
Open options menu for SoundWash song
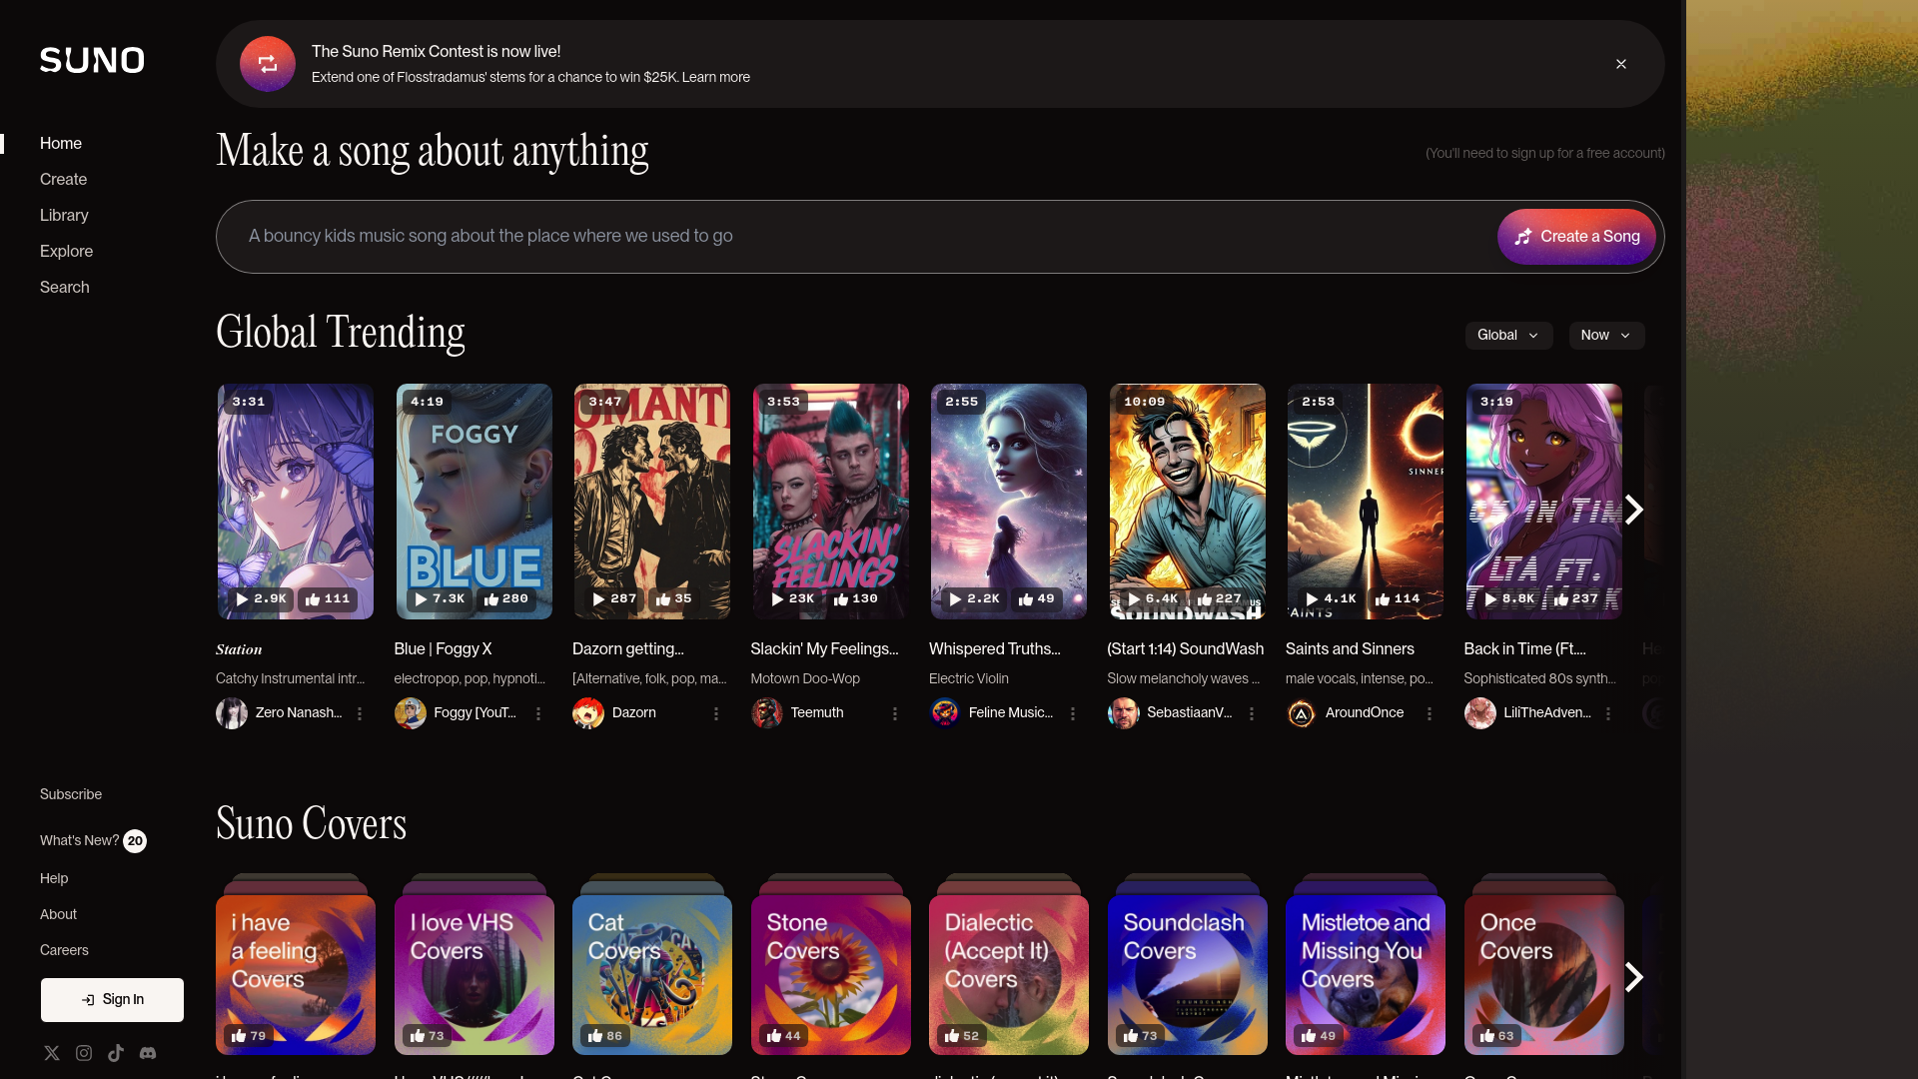[x=1252, y=713]
